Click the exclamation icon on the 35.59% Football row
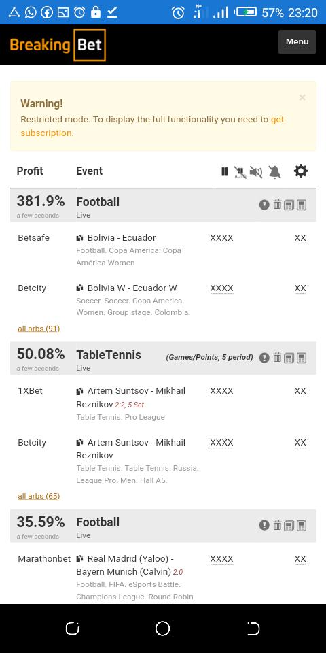326x653 pixels. click(264, 525)
